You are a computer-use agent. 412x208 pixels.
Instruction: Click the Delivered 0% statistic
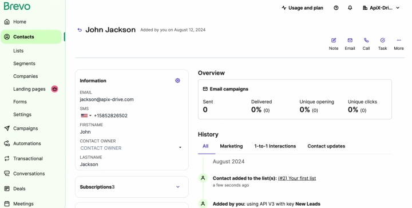point(262,106)
